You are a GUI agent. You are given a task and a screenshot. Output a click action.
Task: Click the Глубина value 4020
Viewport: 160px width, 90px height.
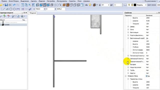[x=148, y=47]
